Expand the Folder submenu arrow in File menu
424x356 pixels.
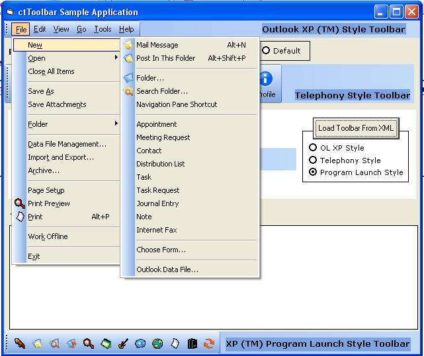[116, 124]
